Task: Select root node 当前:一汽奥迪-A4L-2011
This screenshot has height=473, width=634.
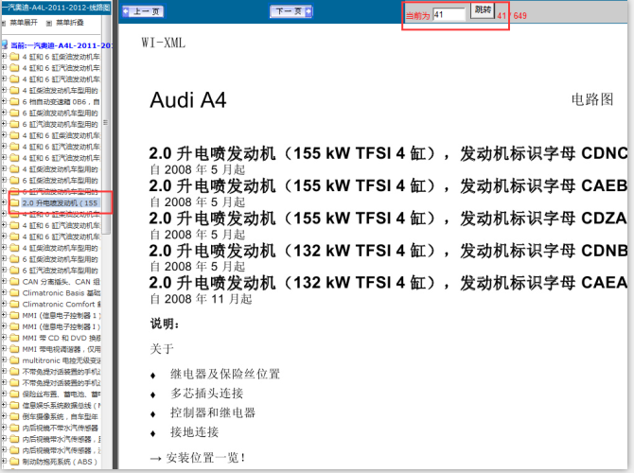Action: click(x=62, y=45)
